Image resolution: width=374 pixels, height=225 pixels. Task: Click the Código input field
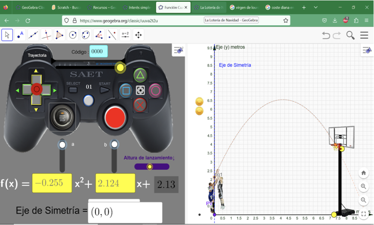98,52
